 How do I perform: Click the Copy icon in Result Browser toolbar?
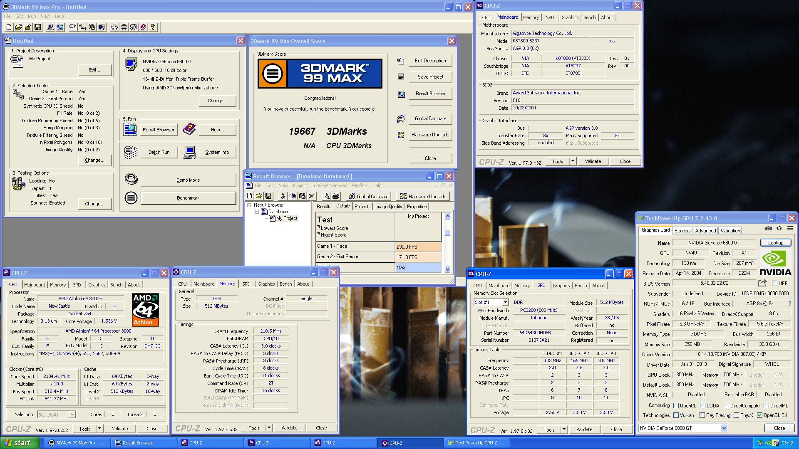(x=293, y=196)
